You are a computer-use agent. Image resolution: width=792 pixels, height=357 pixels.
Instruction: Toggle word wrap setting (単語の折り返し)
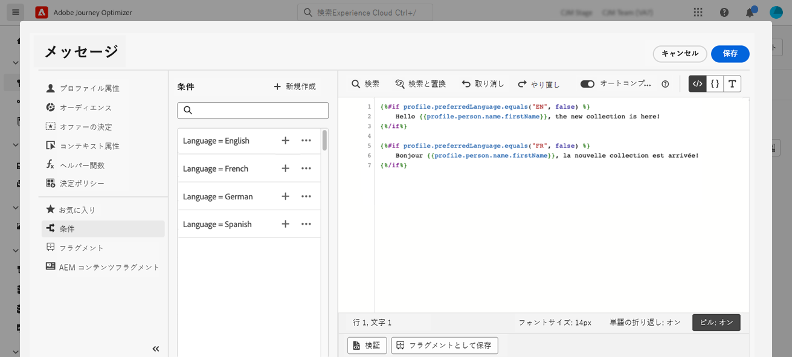(x=645, y=323)
